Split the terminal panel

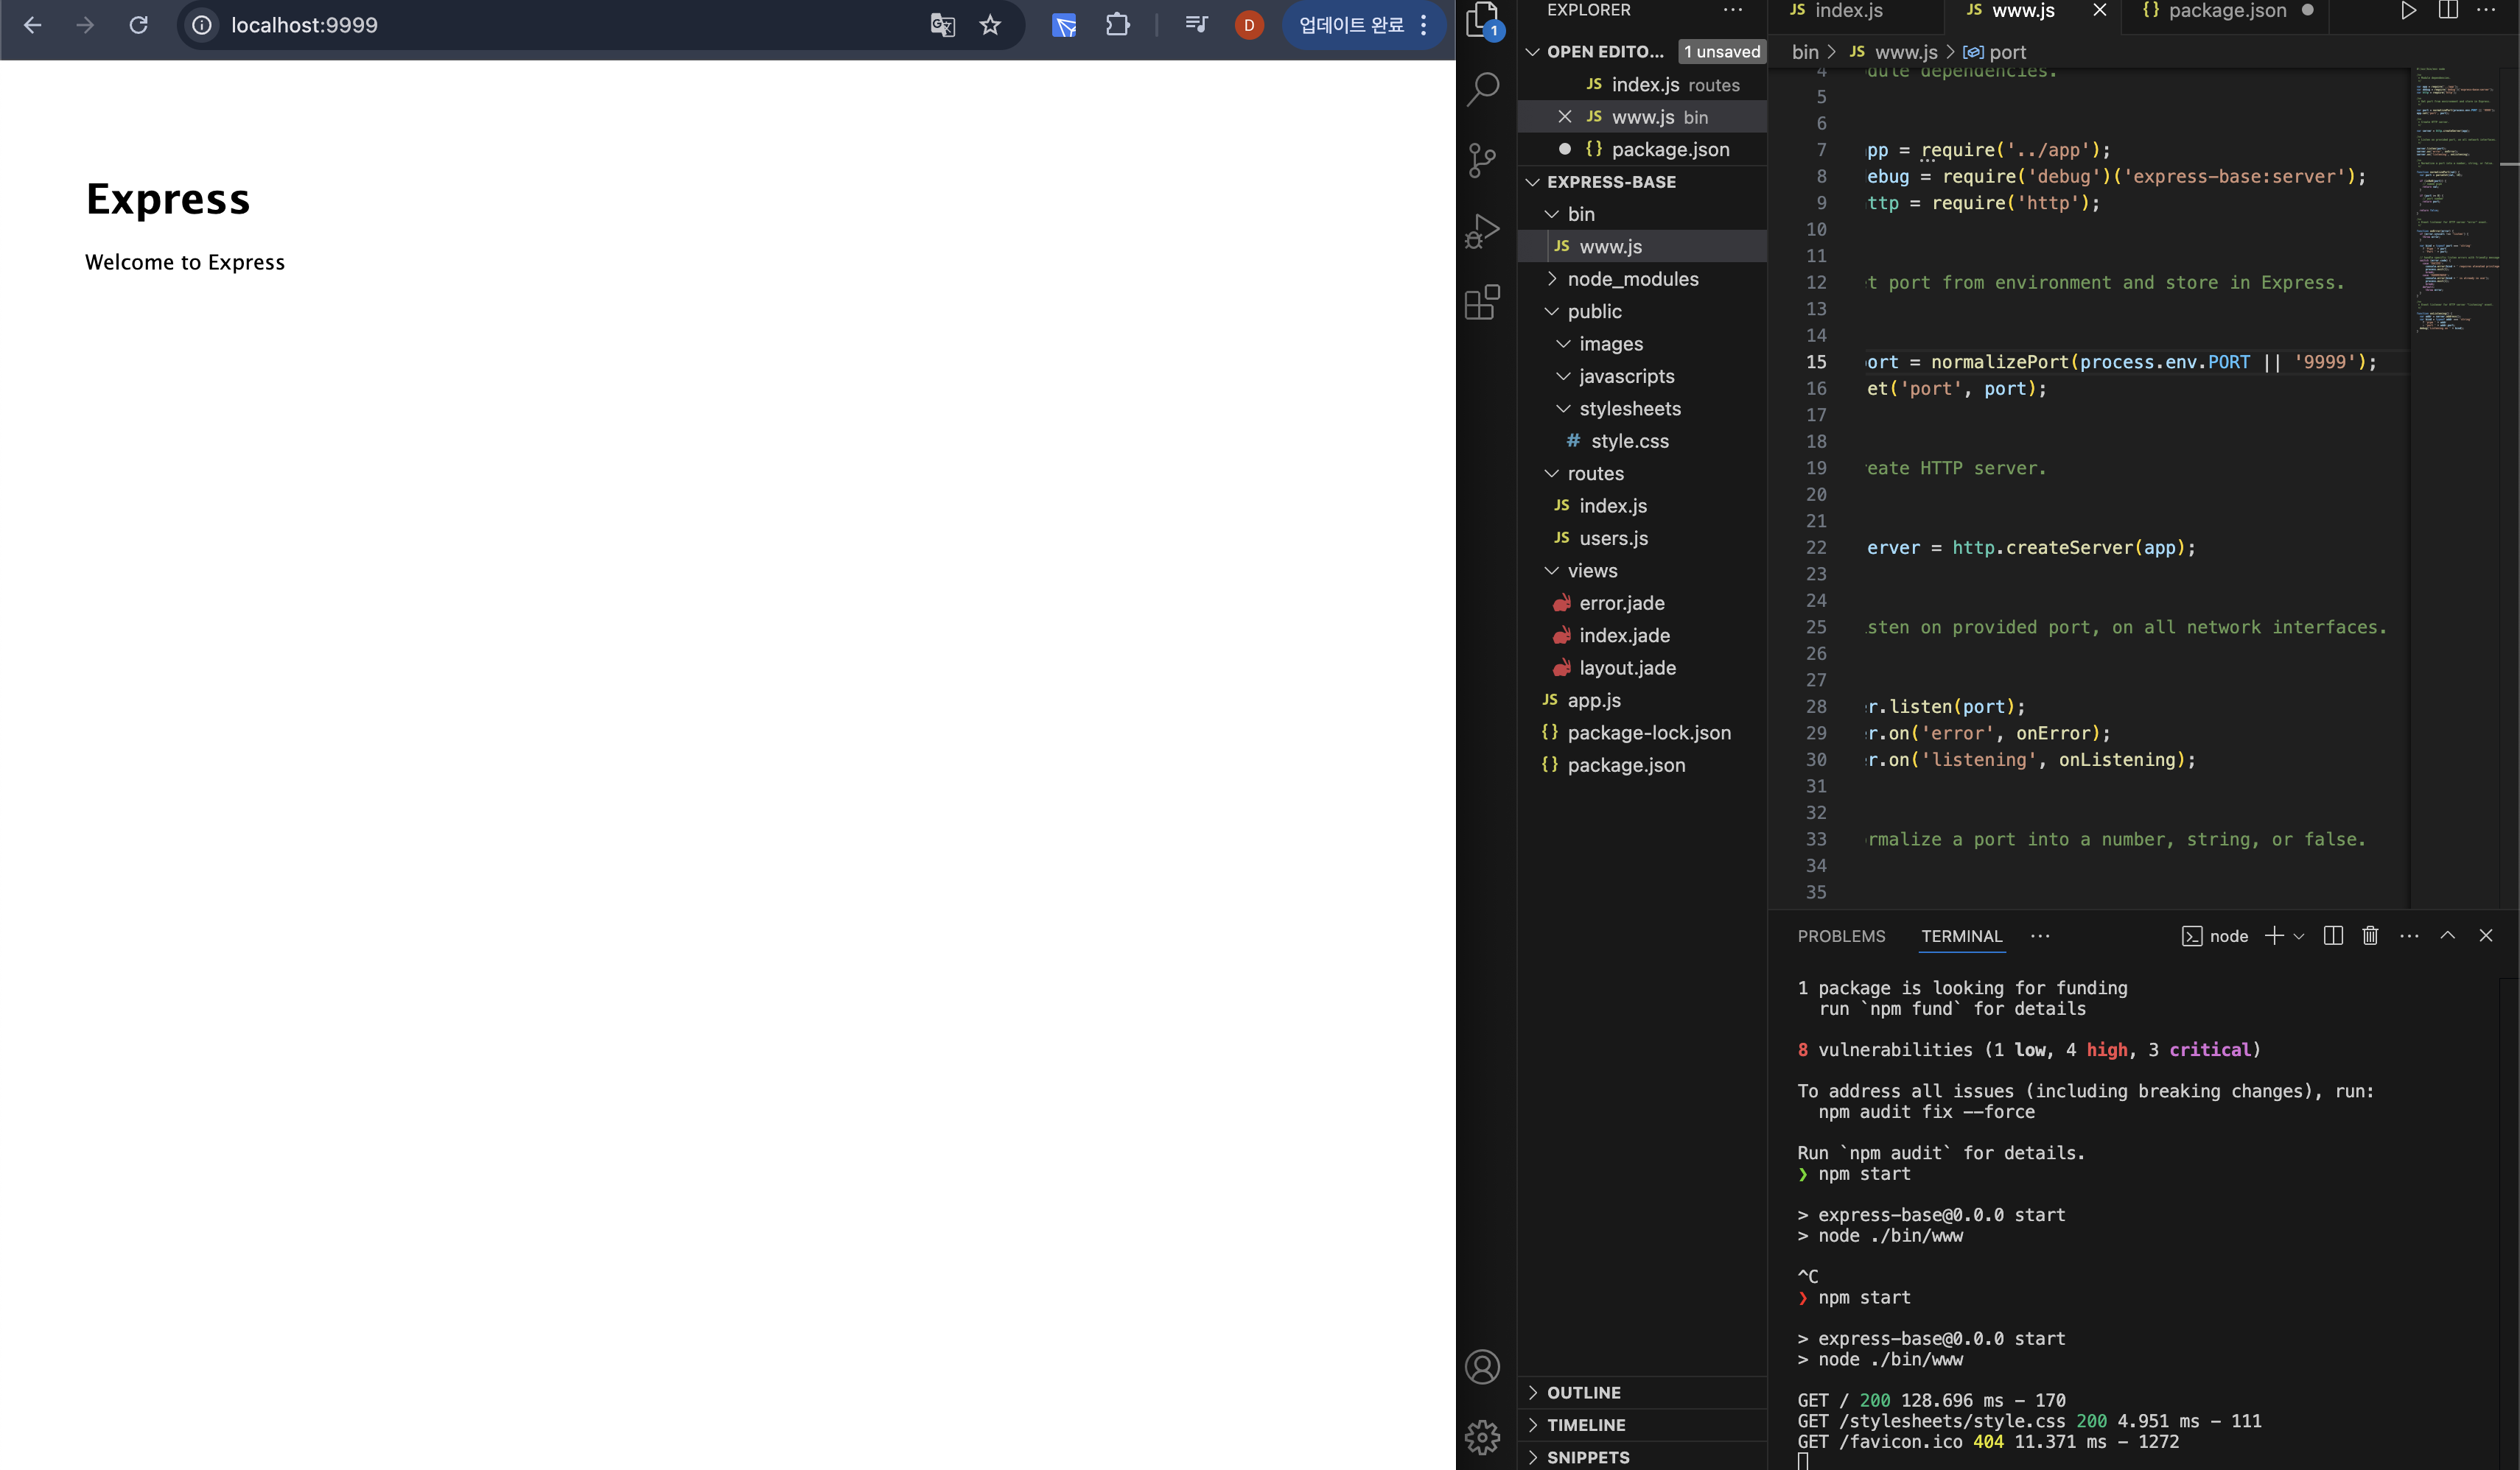(2333, 935)
